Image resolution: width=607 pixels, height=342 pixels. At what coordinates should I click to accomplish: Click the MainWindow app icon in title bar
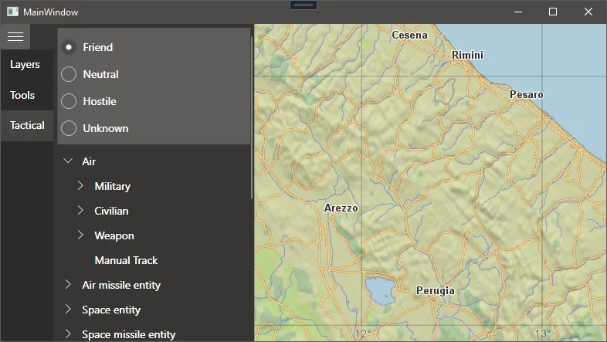tap(12, 12)
